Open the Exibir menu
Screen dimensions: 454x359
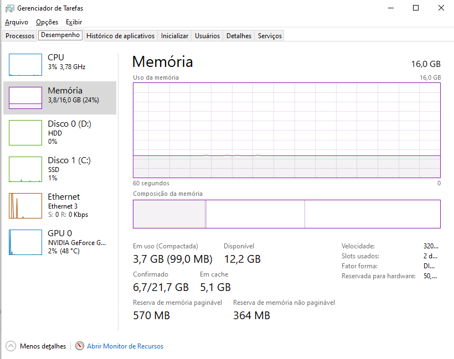tap(74, 22)
